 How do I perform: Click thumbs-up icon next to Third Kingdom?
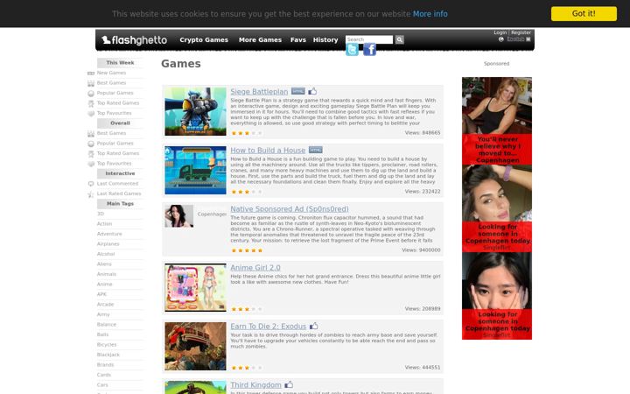pyautogui.click(x=289, y=384)
